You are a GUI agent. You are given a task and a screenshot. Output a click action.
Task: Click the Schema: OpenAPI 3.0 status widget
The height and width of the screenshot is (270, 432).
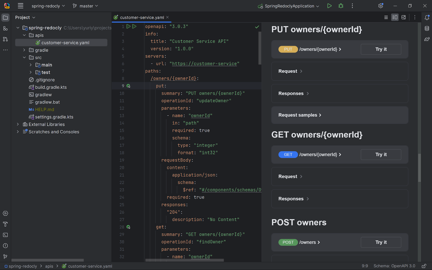click(394, 266)
